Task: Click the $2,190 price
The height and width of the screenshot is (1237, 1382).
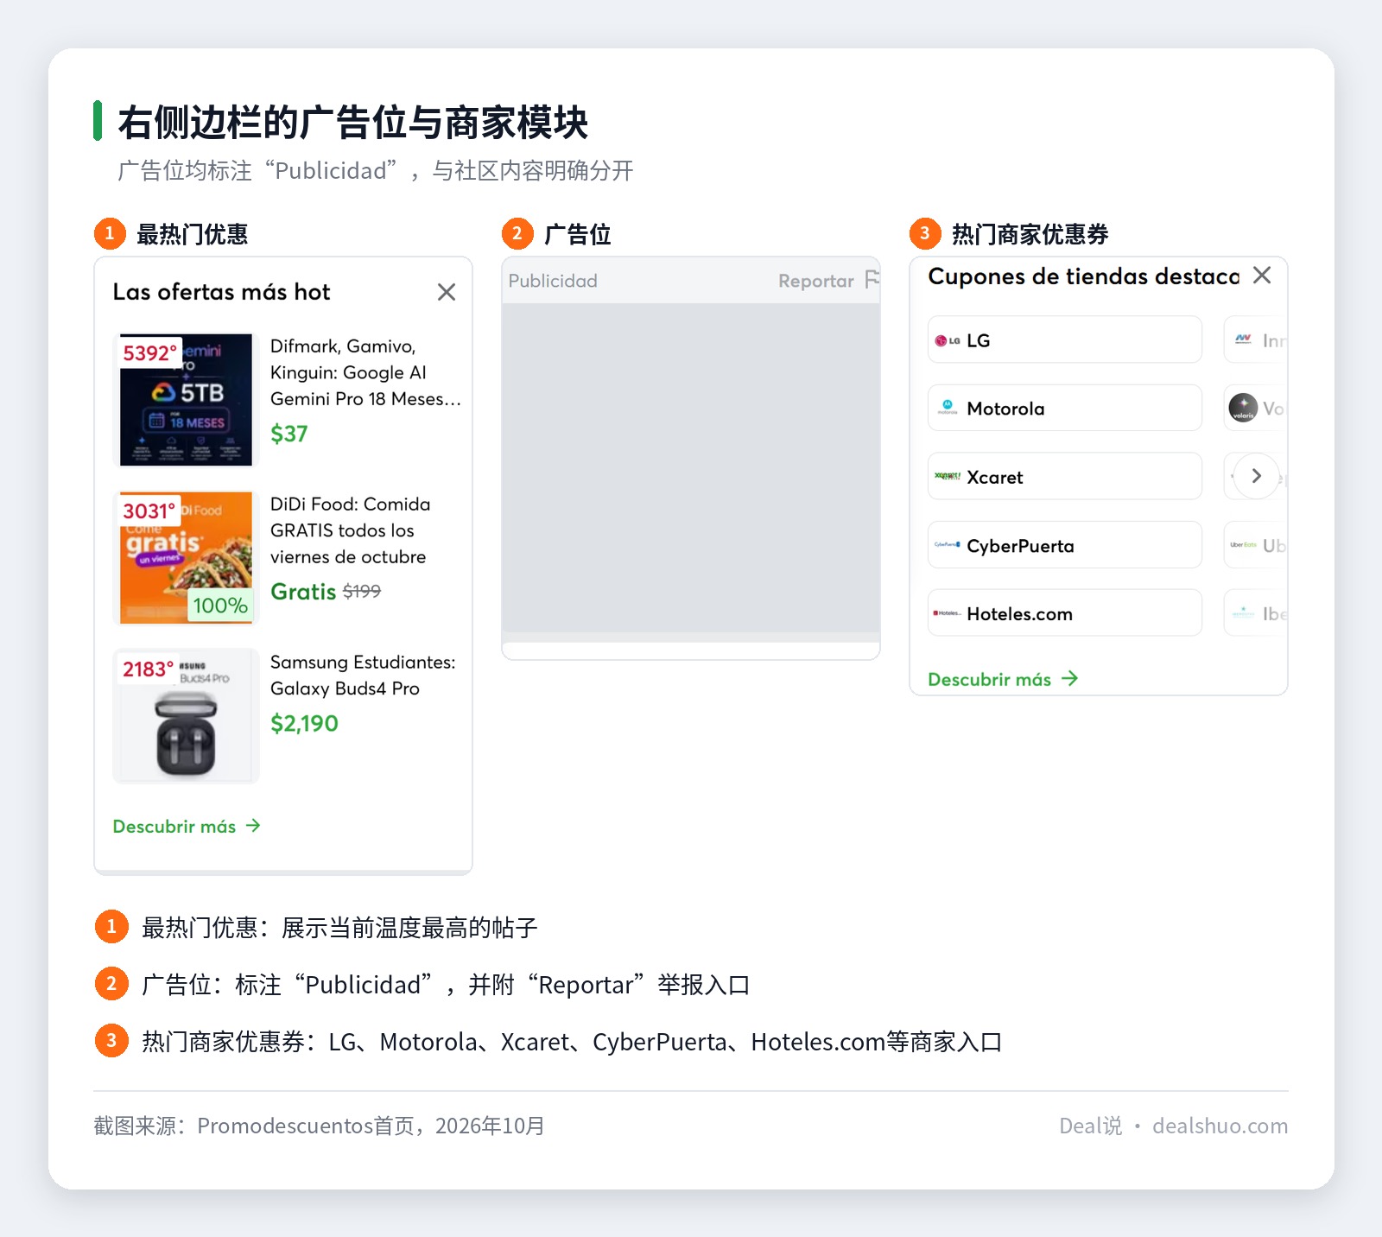Action: 304,724
